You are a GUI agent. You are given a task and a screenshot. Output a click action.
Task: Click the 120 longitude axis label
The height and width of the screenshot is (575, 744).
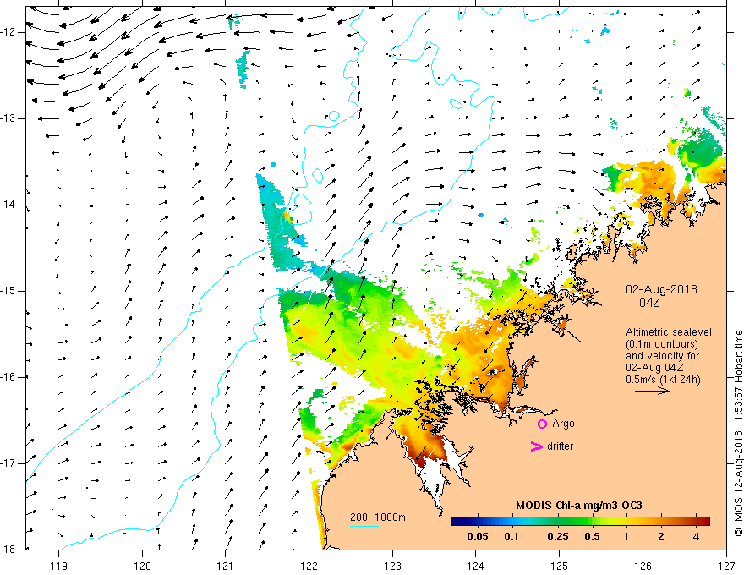142,566
